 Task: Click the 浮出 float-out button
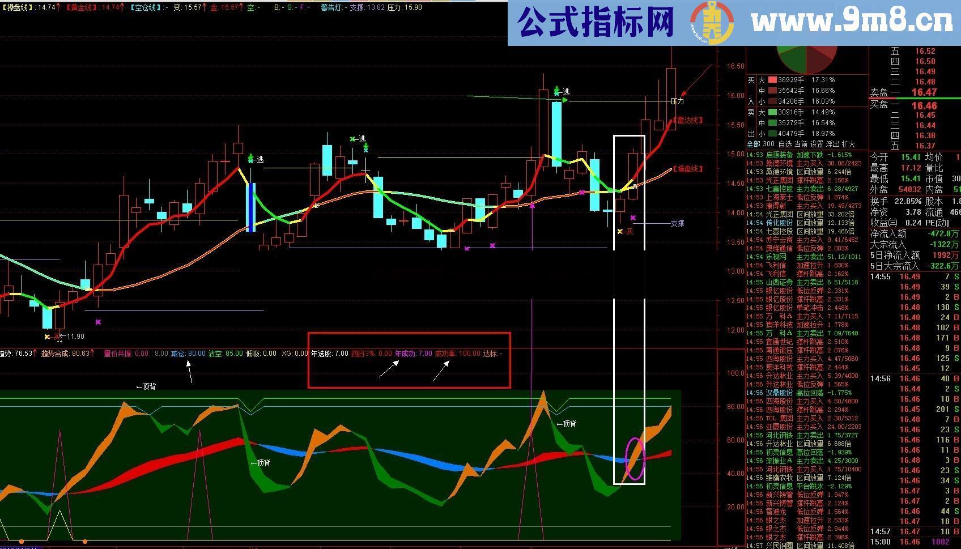[x=832, y=144]
